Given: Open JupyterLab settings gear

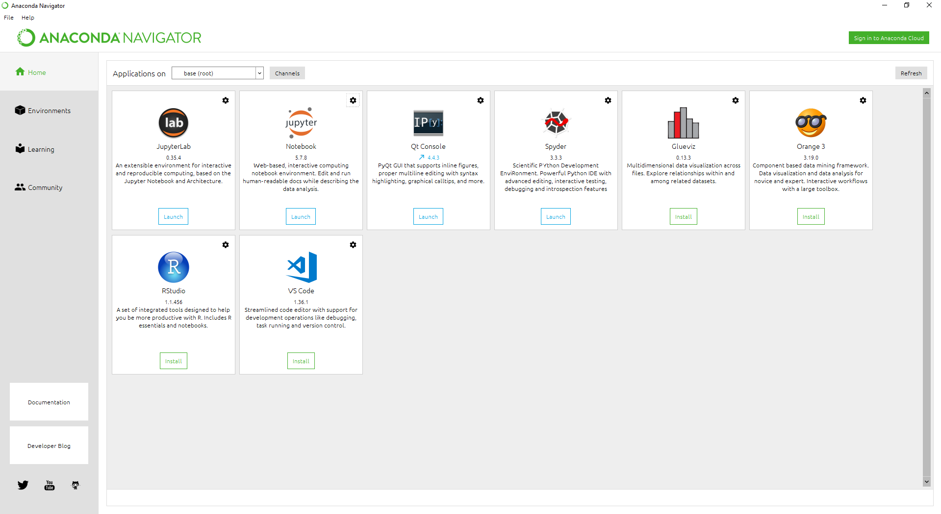Looking at the screenshot, I should pos(226,100).
